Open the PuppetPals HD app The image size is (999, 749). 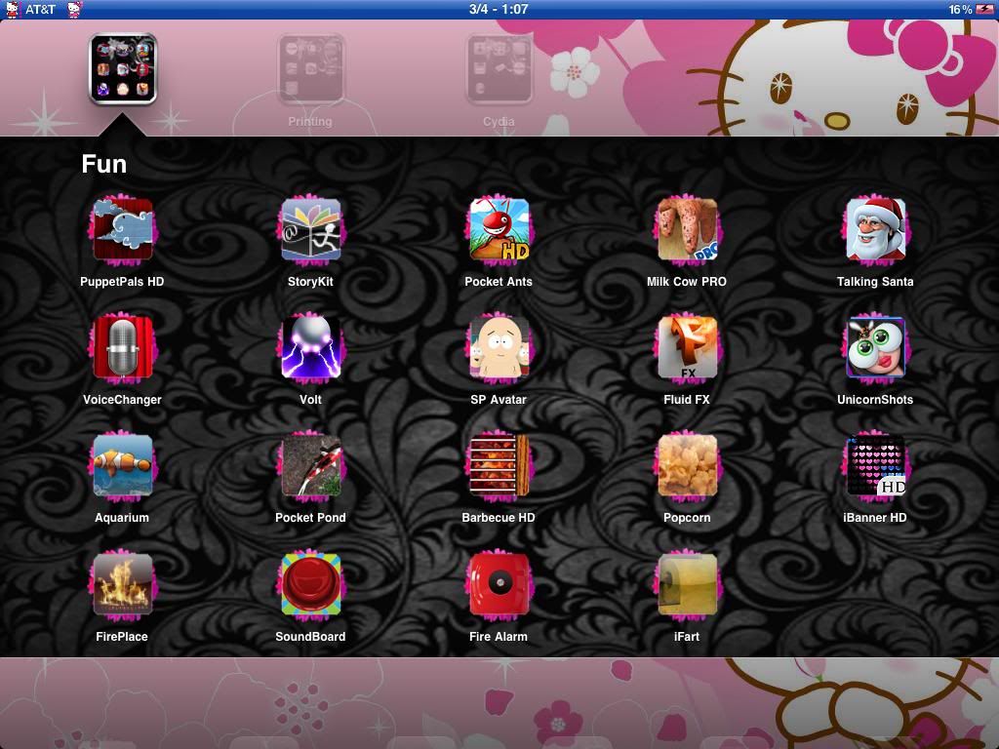click(122, 229)
